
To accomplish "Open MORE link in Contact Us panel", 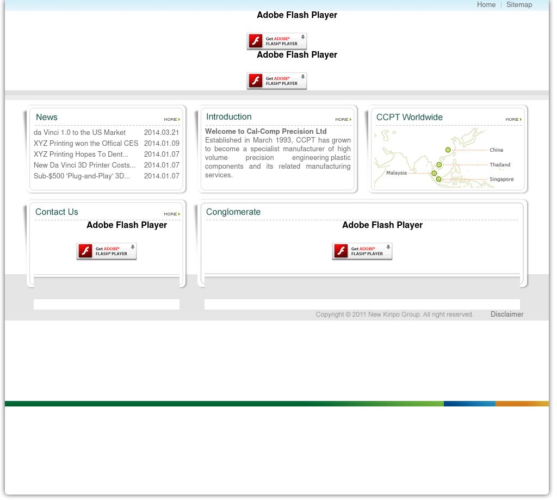I will point(171,214).
